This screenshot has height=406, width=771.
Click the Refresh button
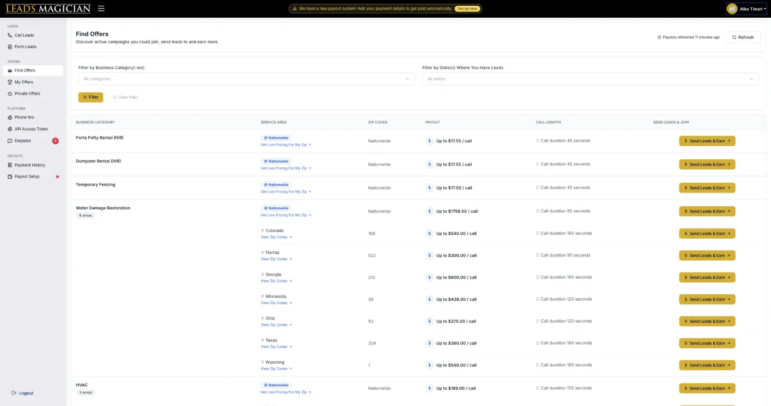[x=743, y=38]
